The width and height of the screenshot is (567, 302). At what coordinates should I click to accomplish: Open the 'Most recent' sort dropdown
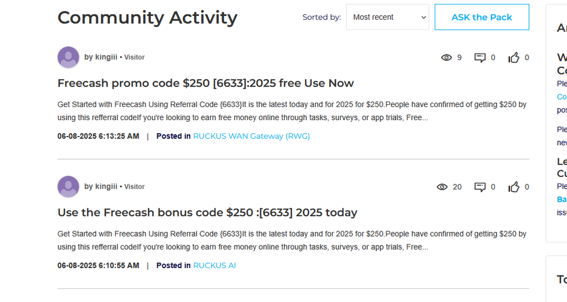388,17
